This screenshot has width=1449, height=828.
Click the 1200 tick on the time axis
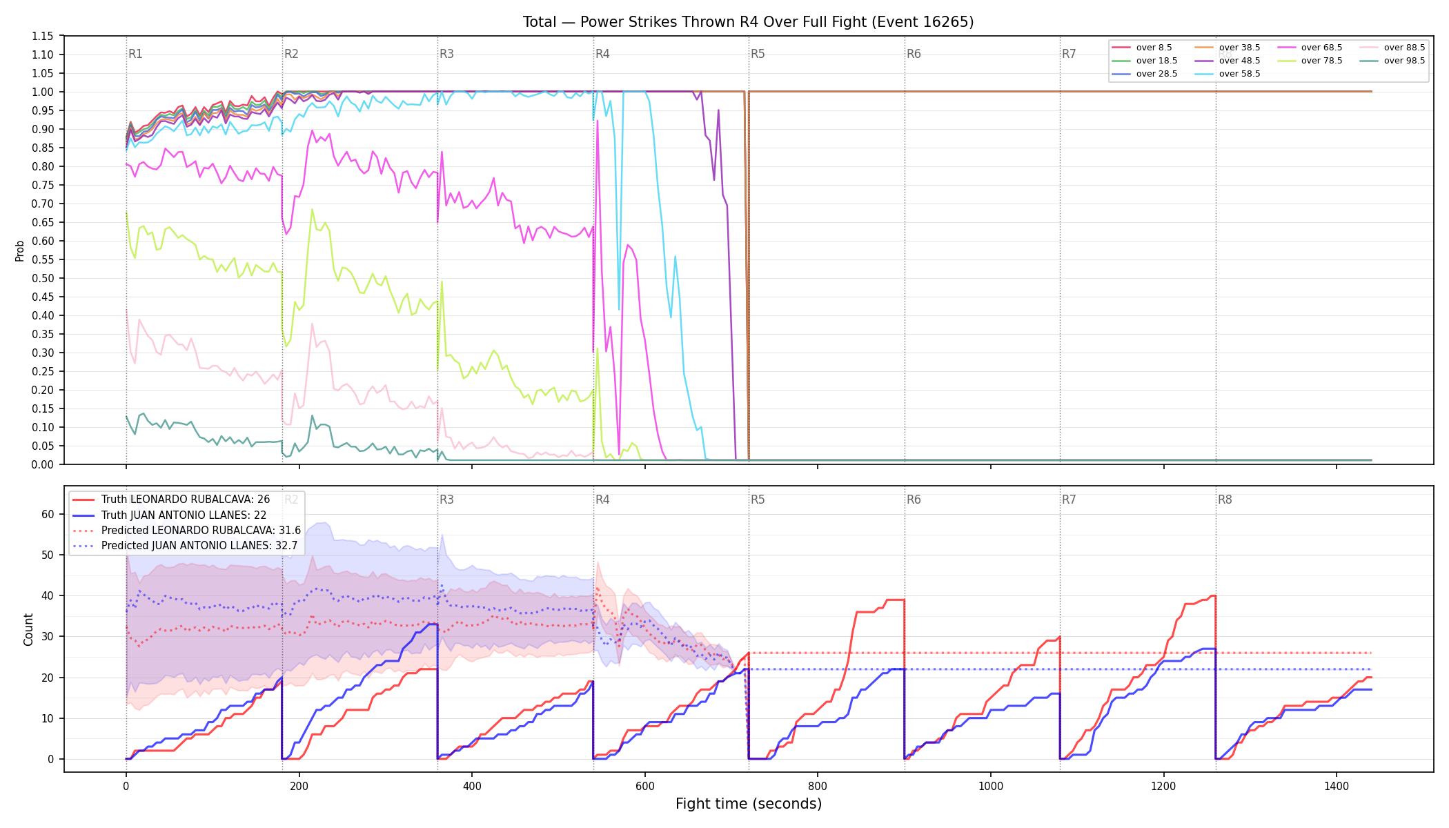(x=1164, y=786)
